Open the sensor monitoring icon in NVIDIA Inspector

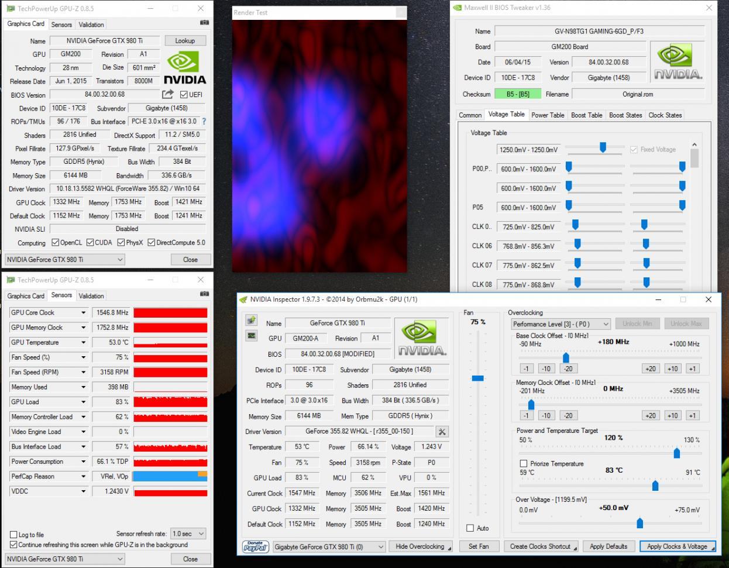pyautogui.click(x=251, y=321)
